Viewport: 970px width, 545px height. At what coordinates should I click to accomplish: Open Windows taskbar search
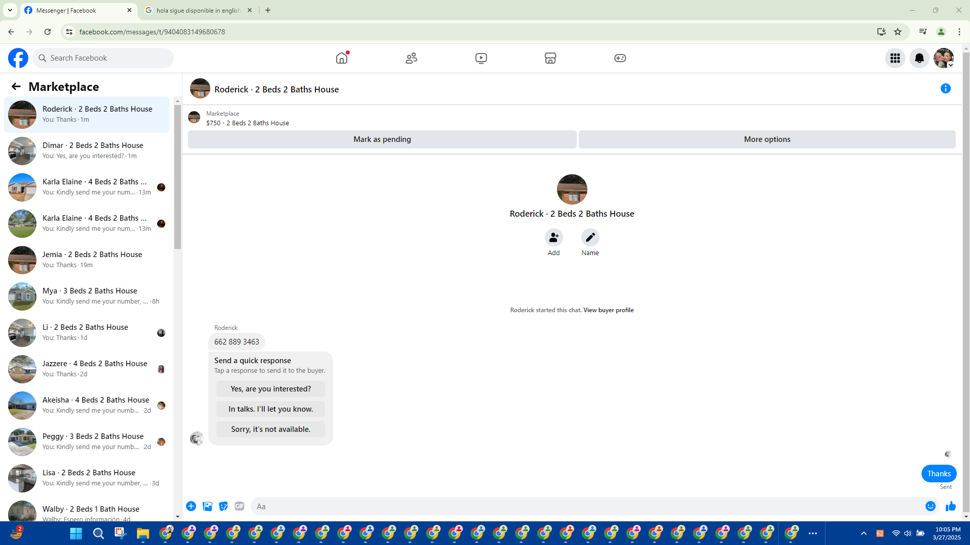[x=99, y=533]
